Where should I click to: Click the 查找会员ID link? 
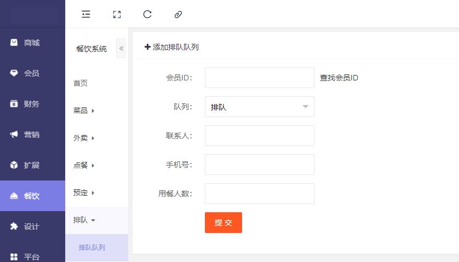[338, 78]
